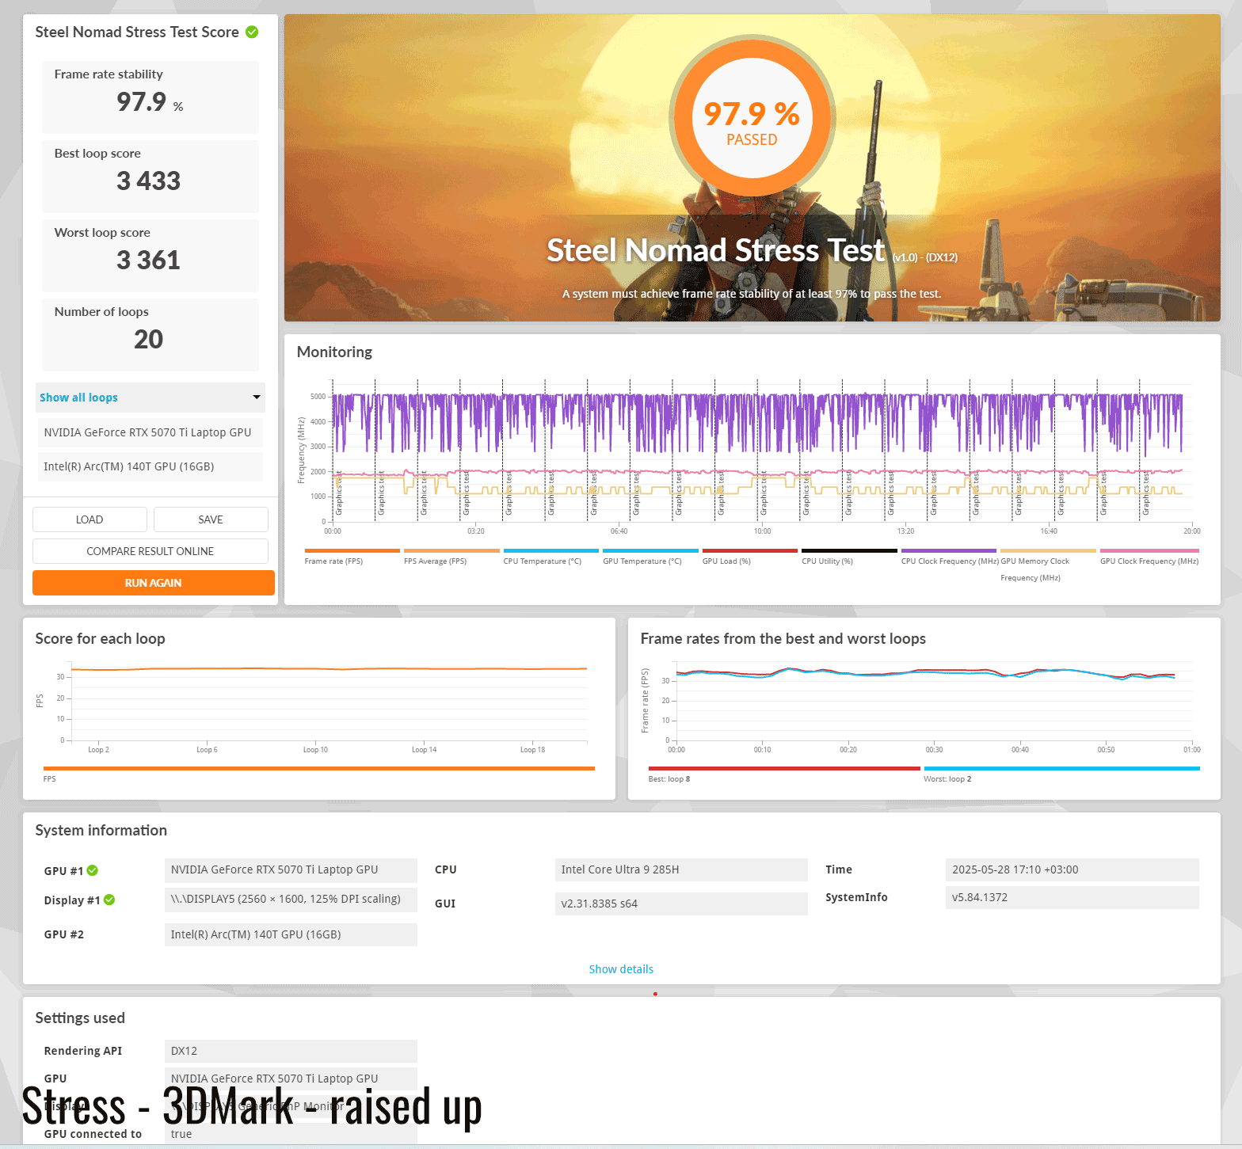The height and width of the screenshot is (1149, 1242).
Task: Click the green validation check next to GPU #1
Action: [x=93, y=870]
